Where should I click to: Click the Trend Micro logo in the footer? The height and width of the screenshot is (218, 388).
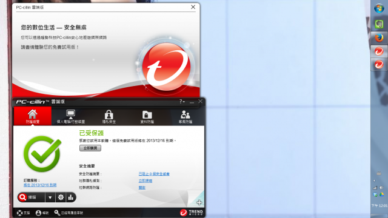click(192, 213)
